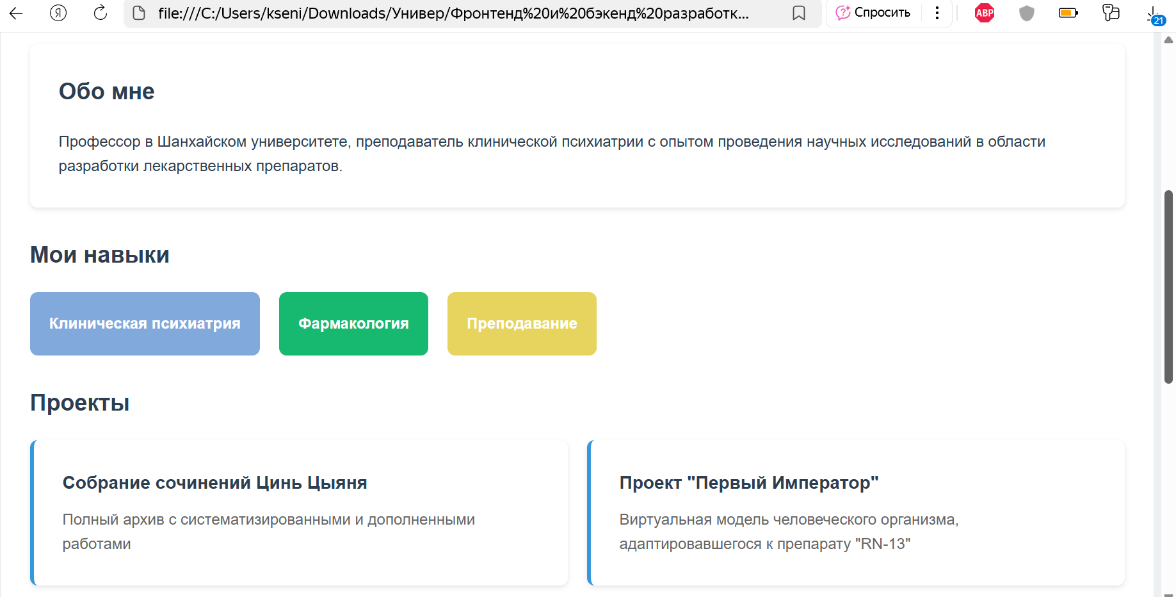Select the Клиническая психиатрия skill badge

(145, 323)
